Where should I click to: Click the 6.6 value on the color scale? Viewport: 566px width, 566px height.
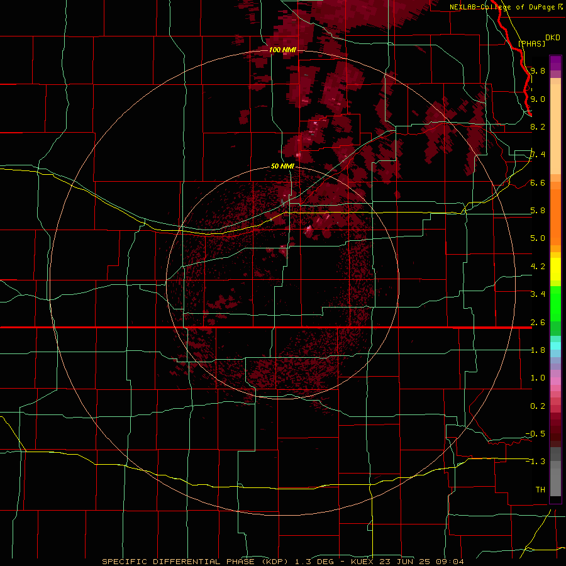coord(538,182)
